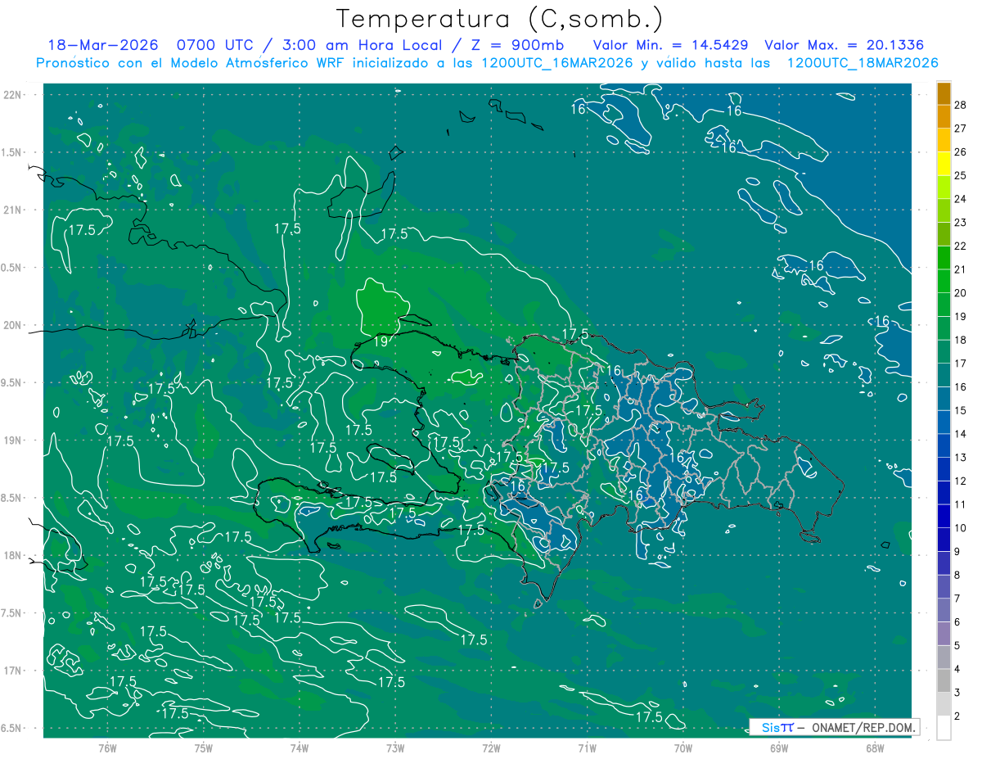Screen dimensions: 982x759
Task: Click the legend value "25"
Action: click(x=962, y=175)
